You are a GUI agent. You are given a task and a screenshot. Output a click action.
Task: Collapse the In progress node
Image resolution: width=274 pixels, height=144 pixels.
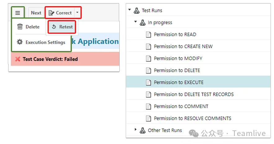[135, 22]
